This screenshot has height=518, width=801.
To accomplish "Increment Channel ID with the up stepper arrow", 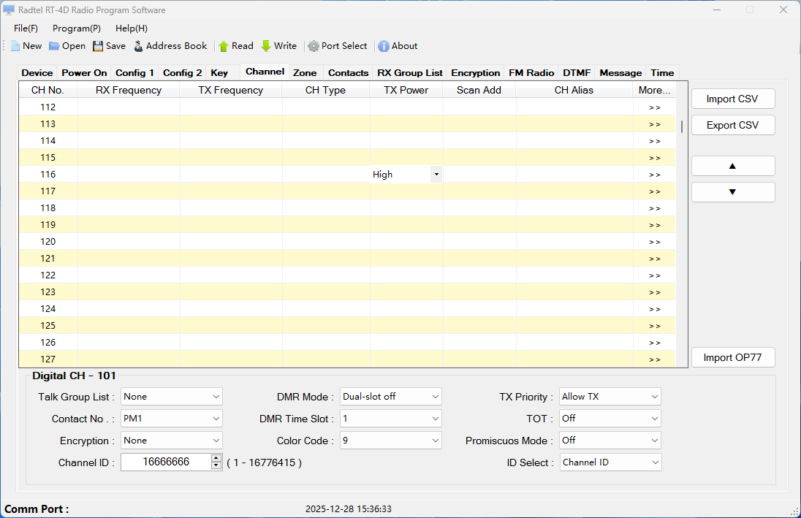I will click(216, 458).
